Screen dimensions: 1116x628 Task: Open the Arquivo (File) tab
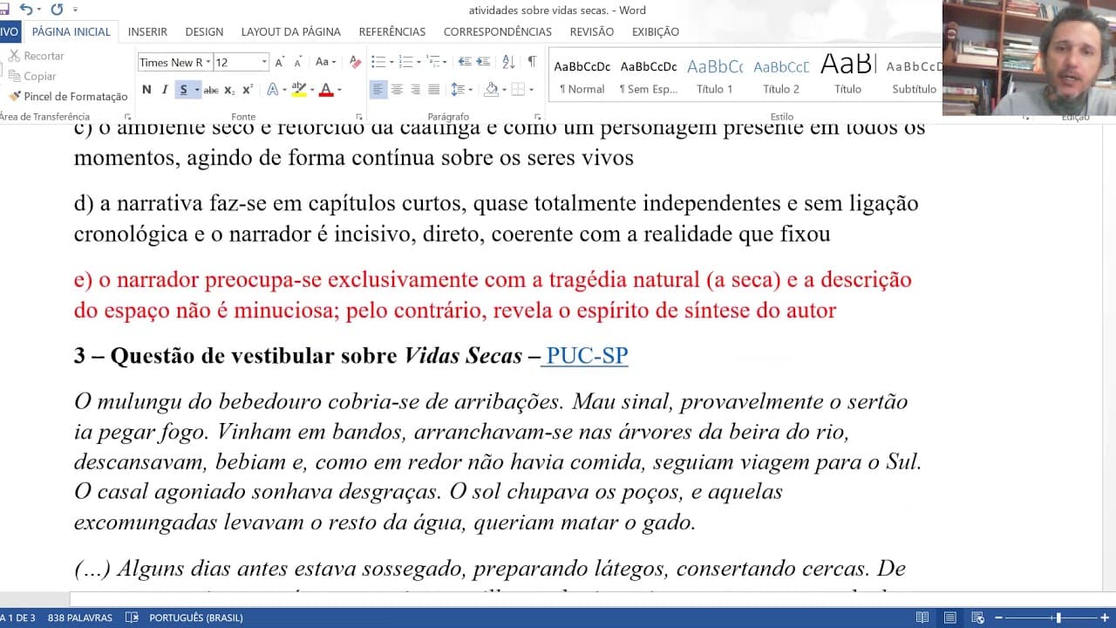[9, 31]
